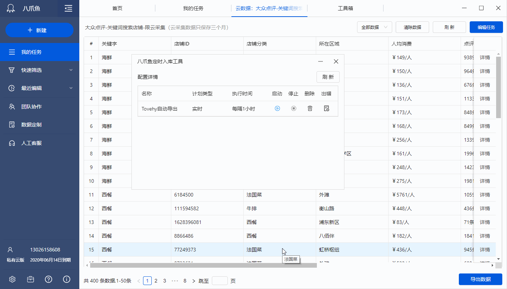Open the 全部数据 data filter dropdown
This screenshot has width=507, height=289.
click(374, 27)
